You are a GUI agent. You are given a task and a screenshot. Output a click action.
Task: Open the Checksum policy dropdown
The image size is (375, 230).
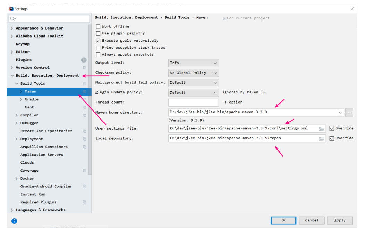tap(193, 73)
